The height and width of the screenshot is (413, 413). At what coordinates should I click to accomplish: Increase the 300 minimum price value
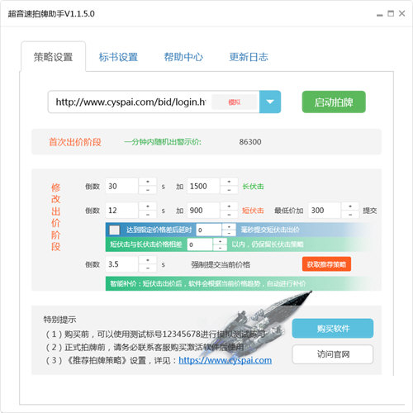coord(350,206)
